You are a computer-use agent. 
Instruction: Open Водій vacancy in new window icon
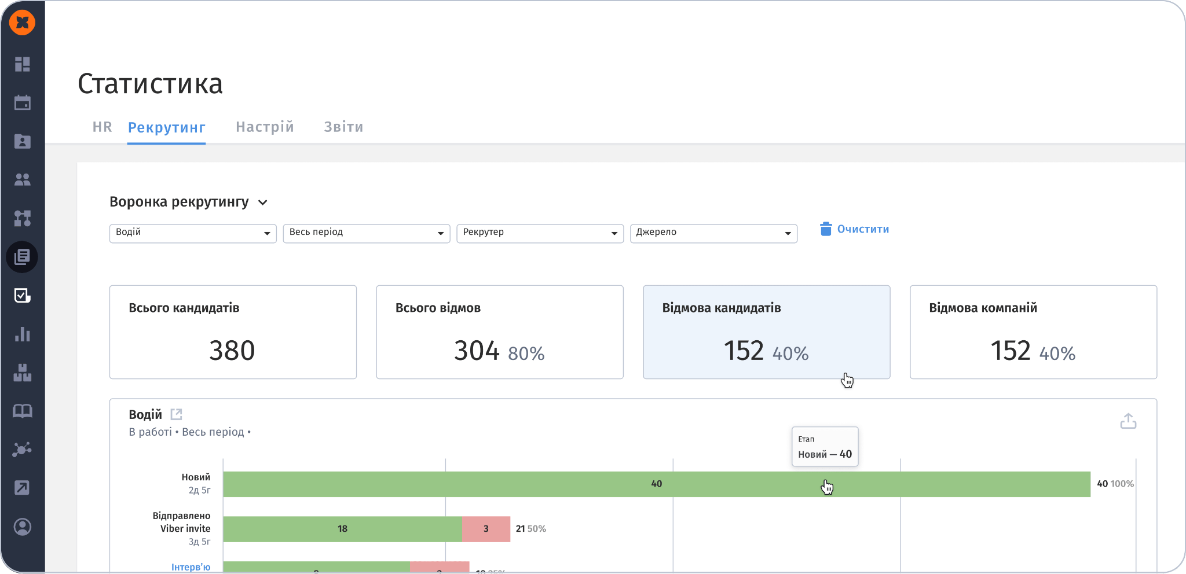point(177,414)
